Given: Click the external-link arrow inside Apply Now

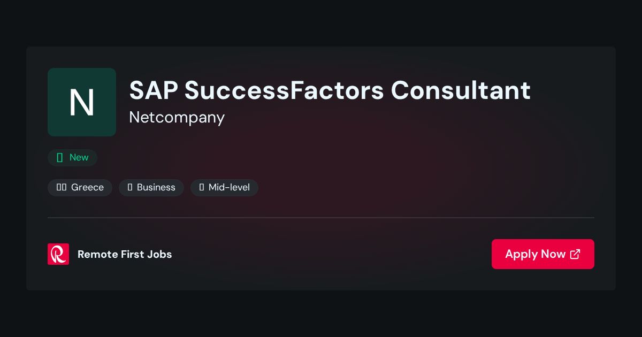Looking at the screenshot, I should (575, 254).
